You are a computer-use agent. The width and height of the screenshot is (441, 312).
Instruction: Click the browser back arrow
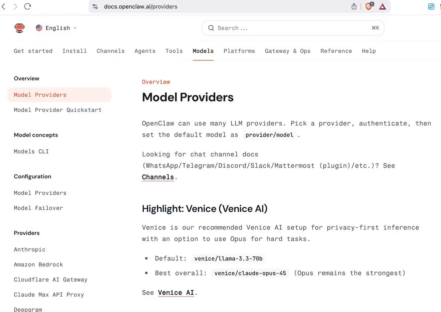(x=3, y=6)
